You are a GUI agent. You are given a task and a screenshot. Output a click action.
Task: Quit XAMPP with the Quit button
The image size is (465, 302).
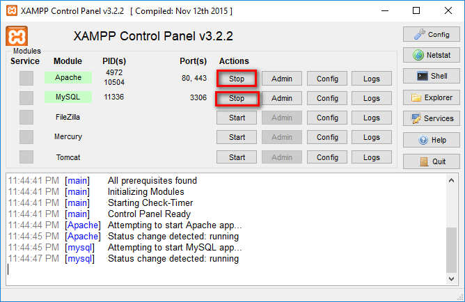[x=432, y=161]
